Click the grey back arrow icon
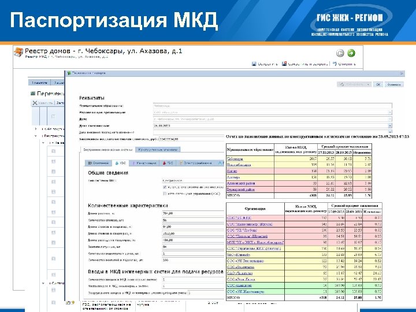The image size is (416, 312). 340,53
